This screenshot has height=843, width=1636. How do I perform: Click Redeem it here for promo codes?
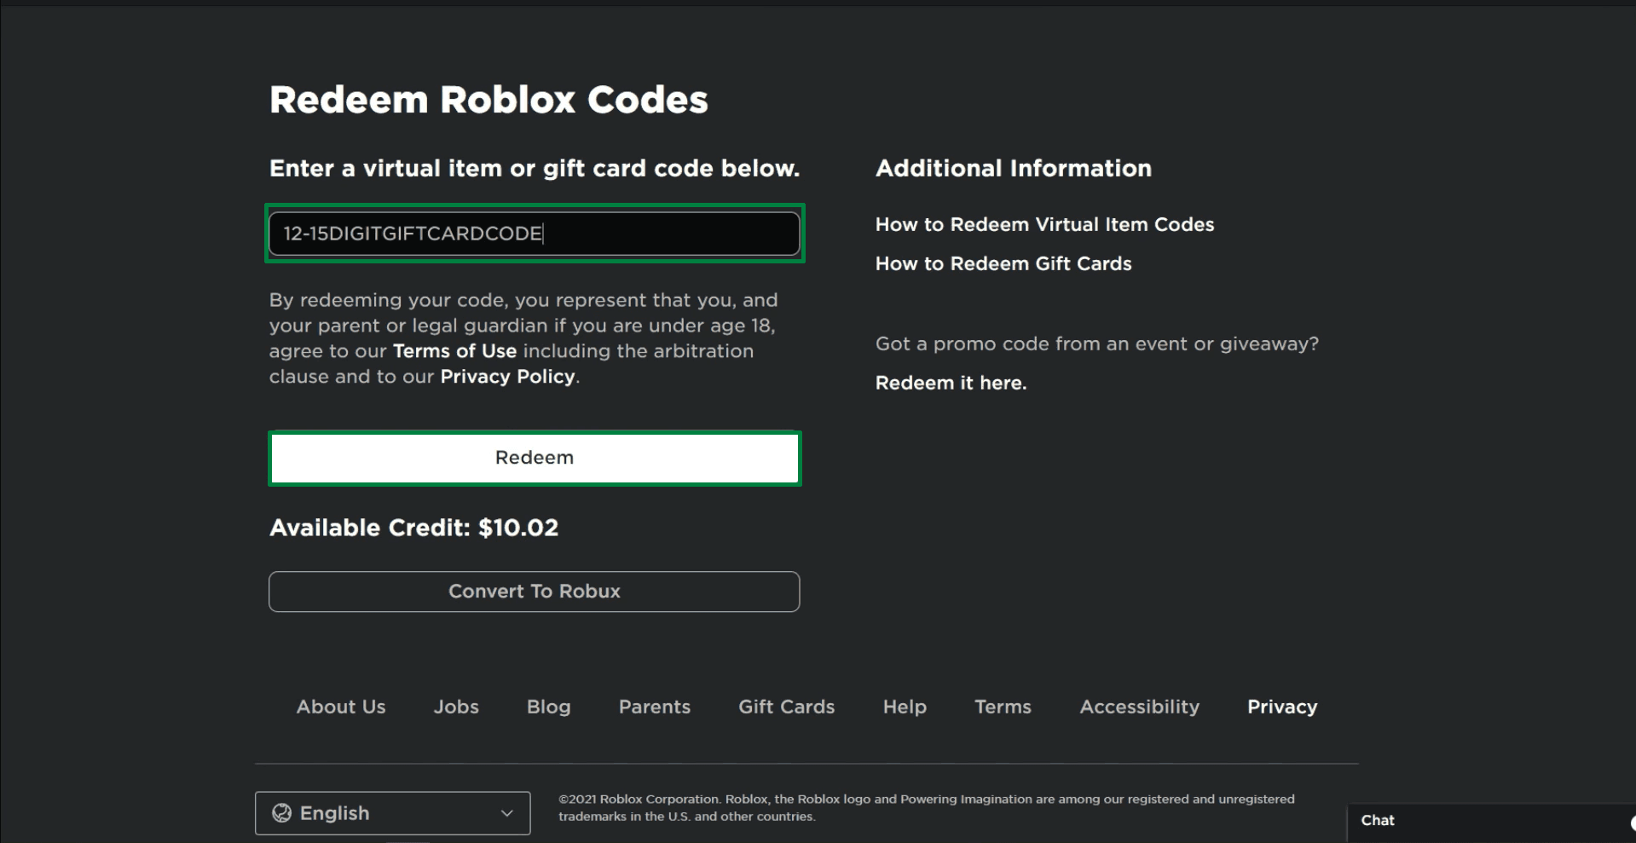point(951,383)
